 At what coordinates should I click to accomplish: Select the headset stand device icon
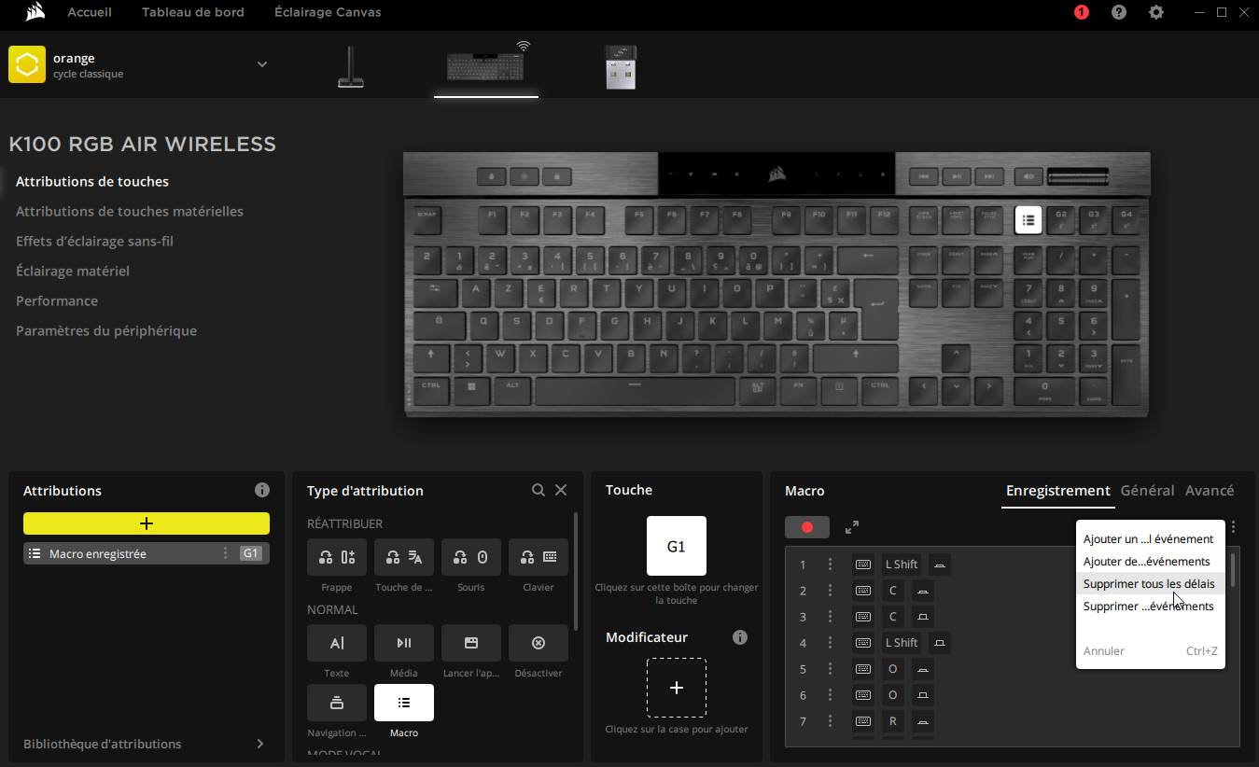(350, 68)
